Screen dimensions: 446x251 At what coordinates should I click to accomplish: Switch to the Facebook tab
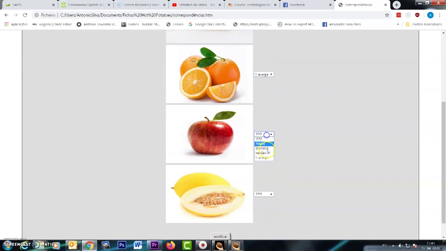pos(307,5)
